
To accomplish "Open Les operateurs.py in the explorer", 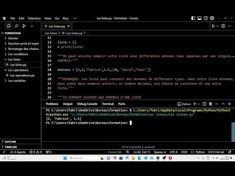I will 22,75.
